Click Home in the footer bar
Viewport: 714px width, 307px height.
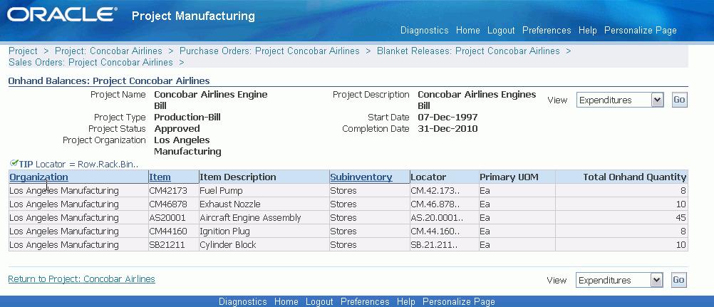pyautogui.click(x=286, y=301)
